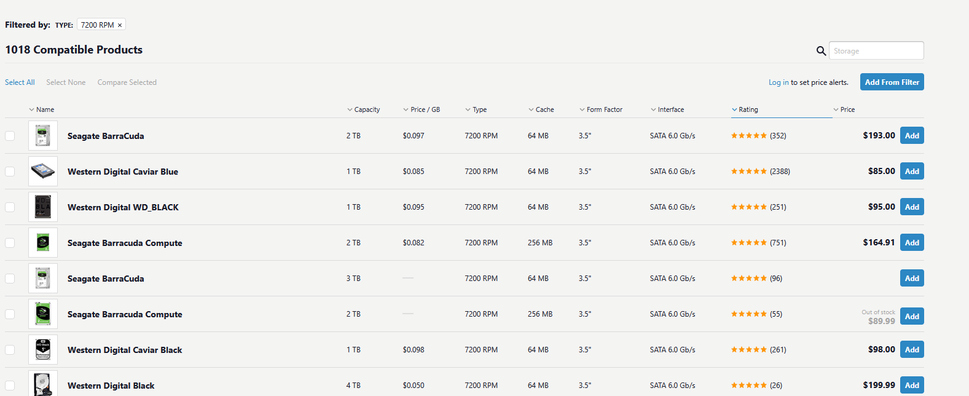Add the out-of-stock $89.99 drive

pyautogui.click(x=912, y=316)
